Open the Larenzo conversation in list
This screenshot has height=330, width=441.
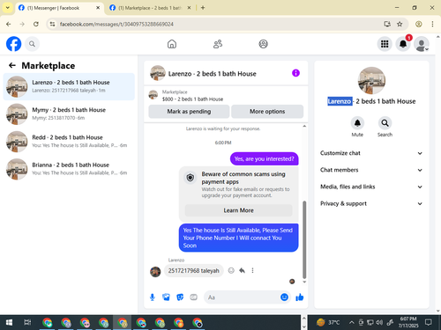[69, 86]
